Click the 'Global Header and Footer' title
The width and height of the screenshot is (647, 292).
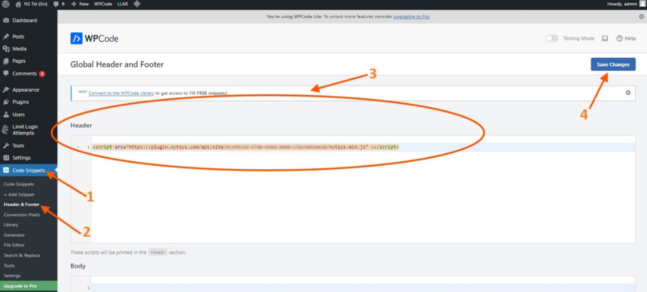[117, 64]
